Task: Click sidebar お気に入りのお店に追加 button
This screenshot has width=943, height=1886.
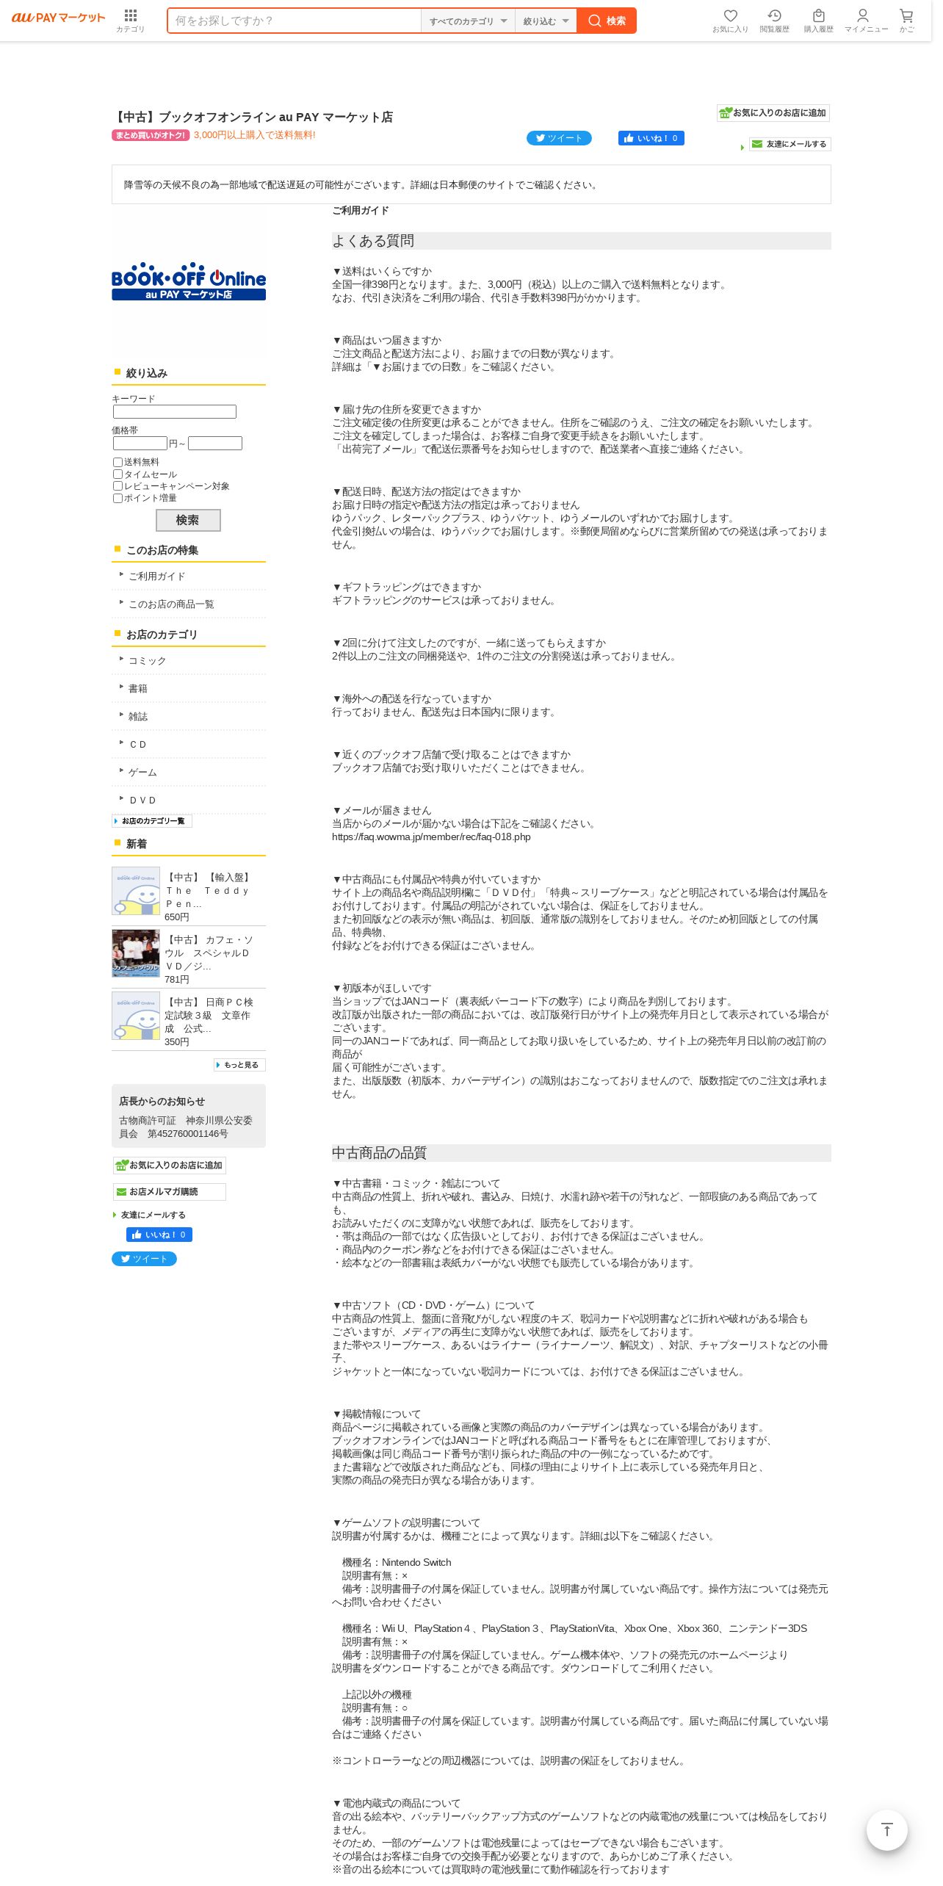Action: 169,1166
